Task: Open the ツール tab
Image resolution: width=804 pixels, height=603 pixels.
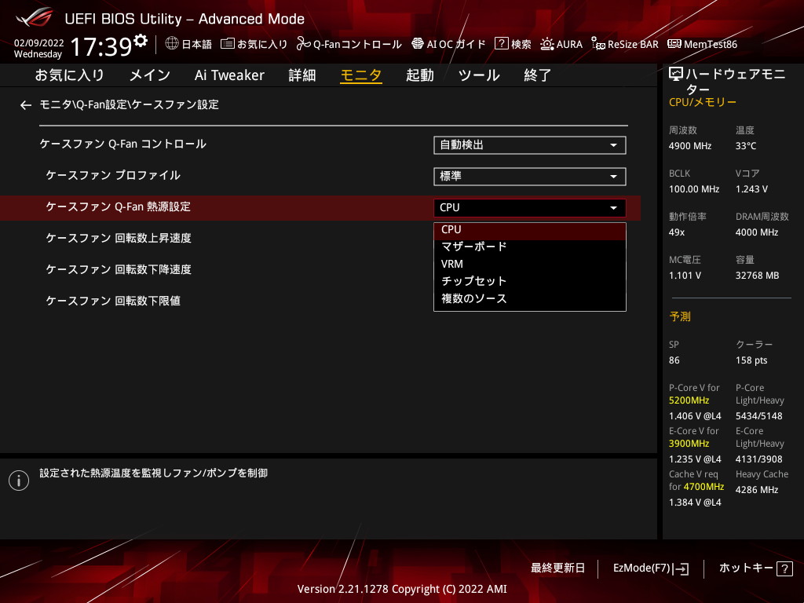Action: [x=479, y=75]
